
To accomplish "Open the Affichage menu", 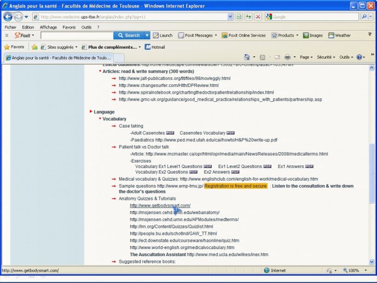I will point(48,27).
